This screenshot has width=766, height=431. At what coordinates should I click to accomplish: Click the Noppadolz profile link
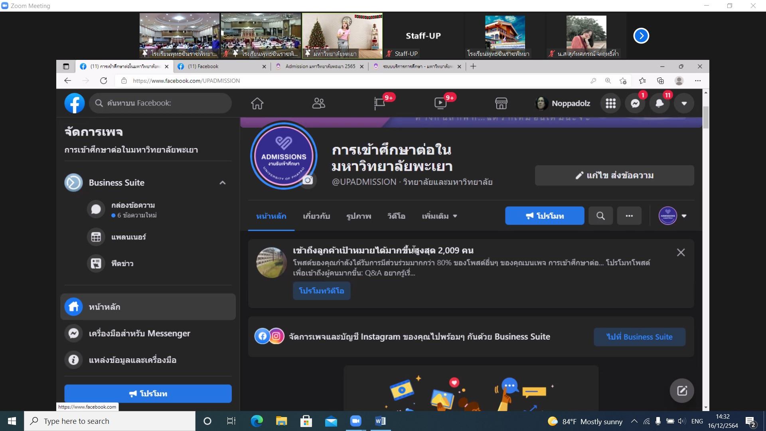tap(563, 103)
